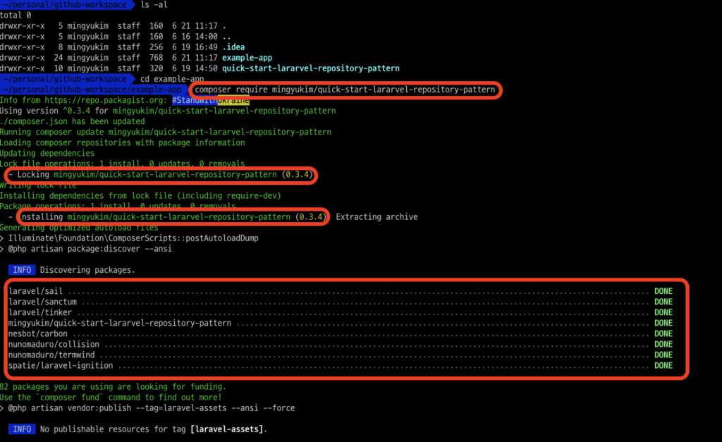Screen dimensions: 722x442
Task: Select the 'Locking mingyukim/...' line
Action: pyautogui.click(x=161, y=175)
